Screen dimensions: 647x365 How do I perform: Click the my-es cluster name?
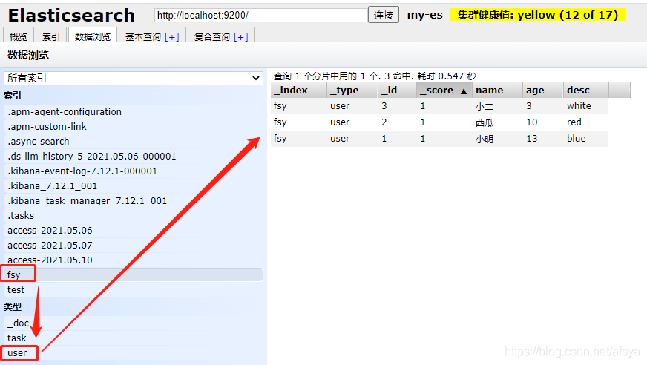point(425,16)
